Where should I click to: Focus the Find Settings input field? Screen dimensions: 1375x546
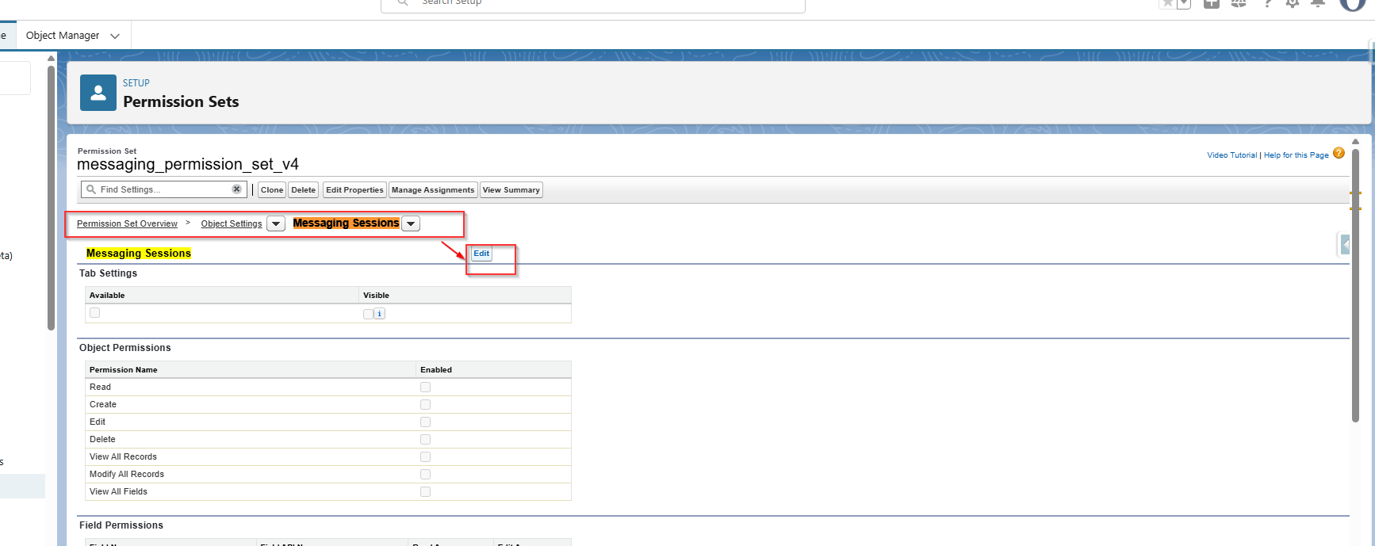pos(163,189)
